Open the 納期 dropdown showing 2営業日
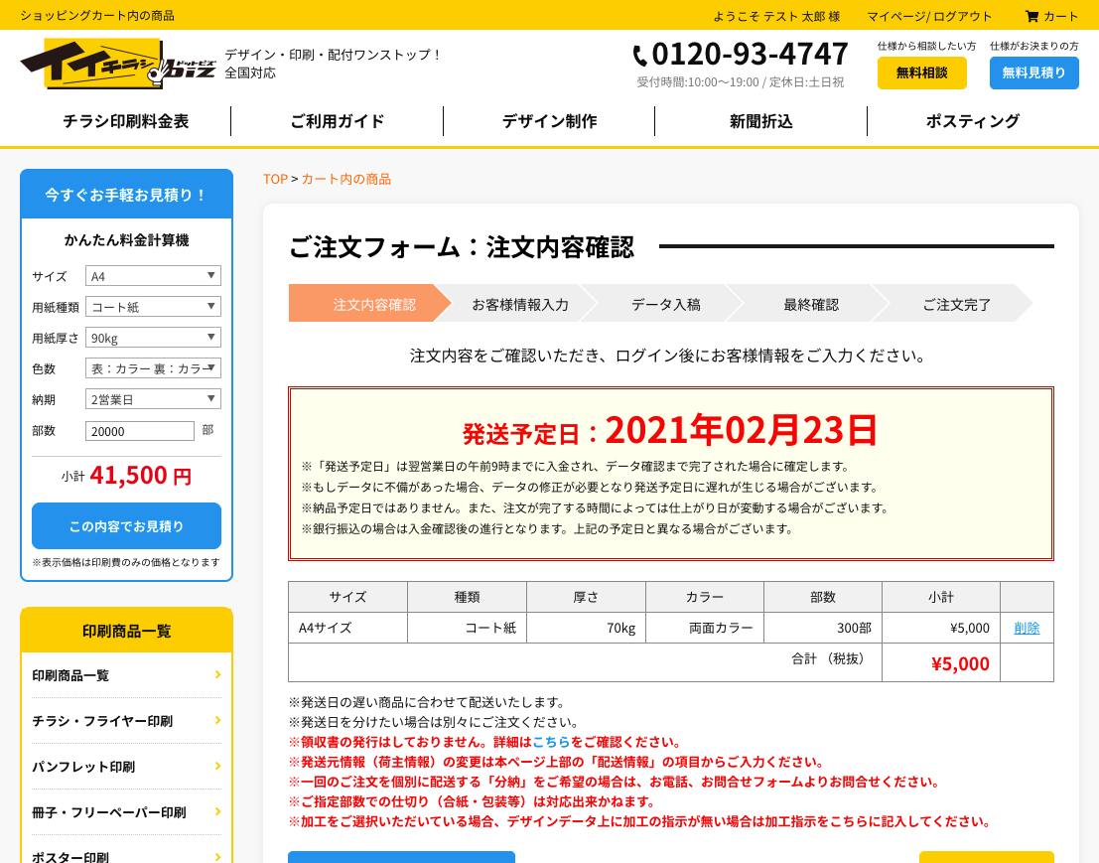 [153, 399]
